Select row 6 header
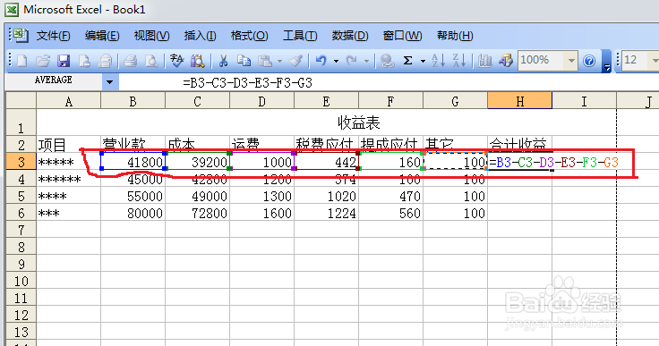Screen dimensions: 659x346 [x=21, y=214]
